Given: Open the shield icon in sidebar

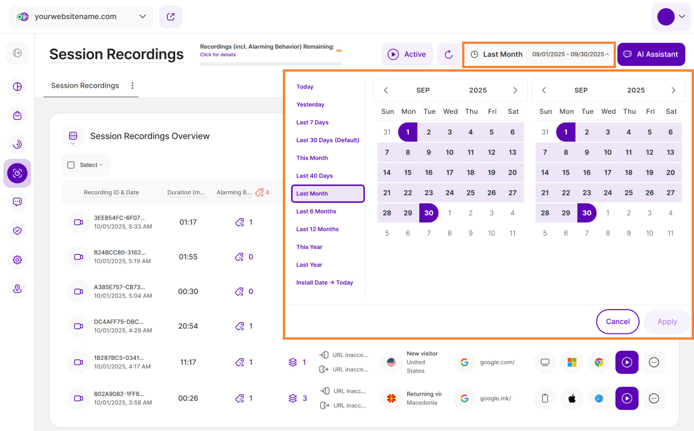Looking at the screenshot, I should pos(17,231).
